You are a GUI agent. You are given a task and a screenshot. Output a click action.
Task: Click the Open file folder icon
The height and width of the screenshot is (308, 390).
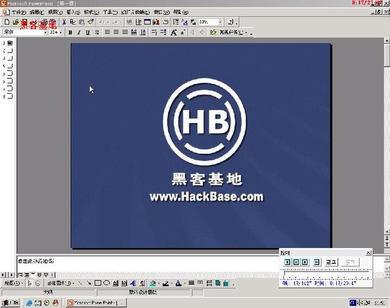(x=16, y=22)
